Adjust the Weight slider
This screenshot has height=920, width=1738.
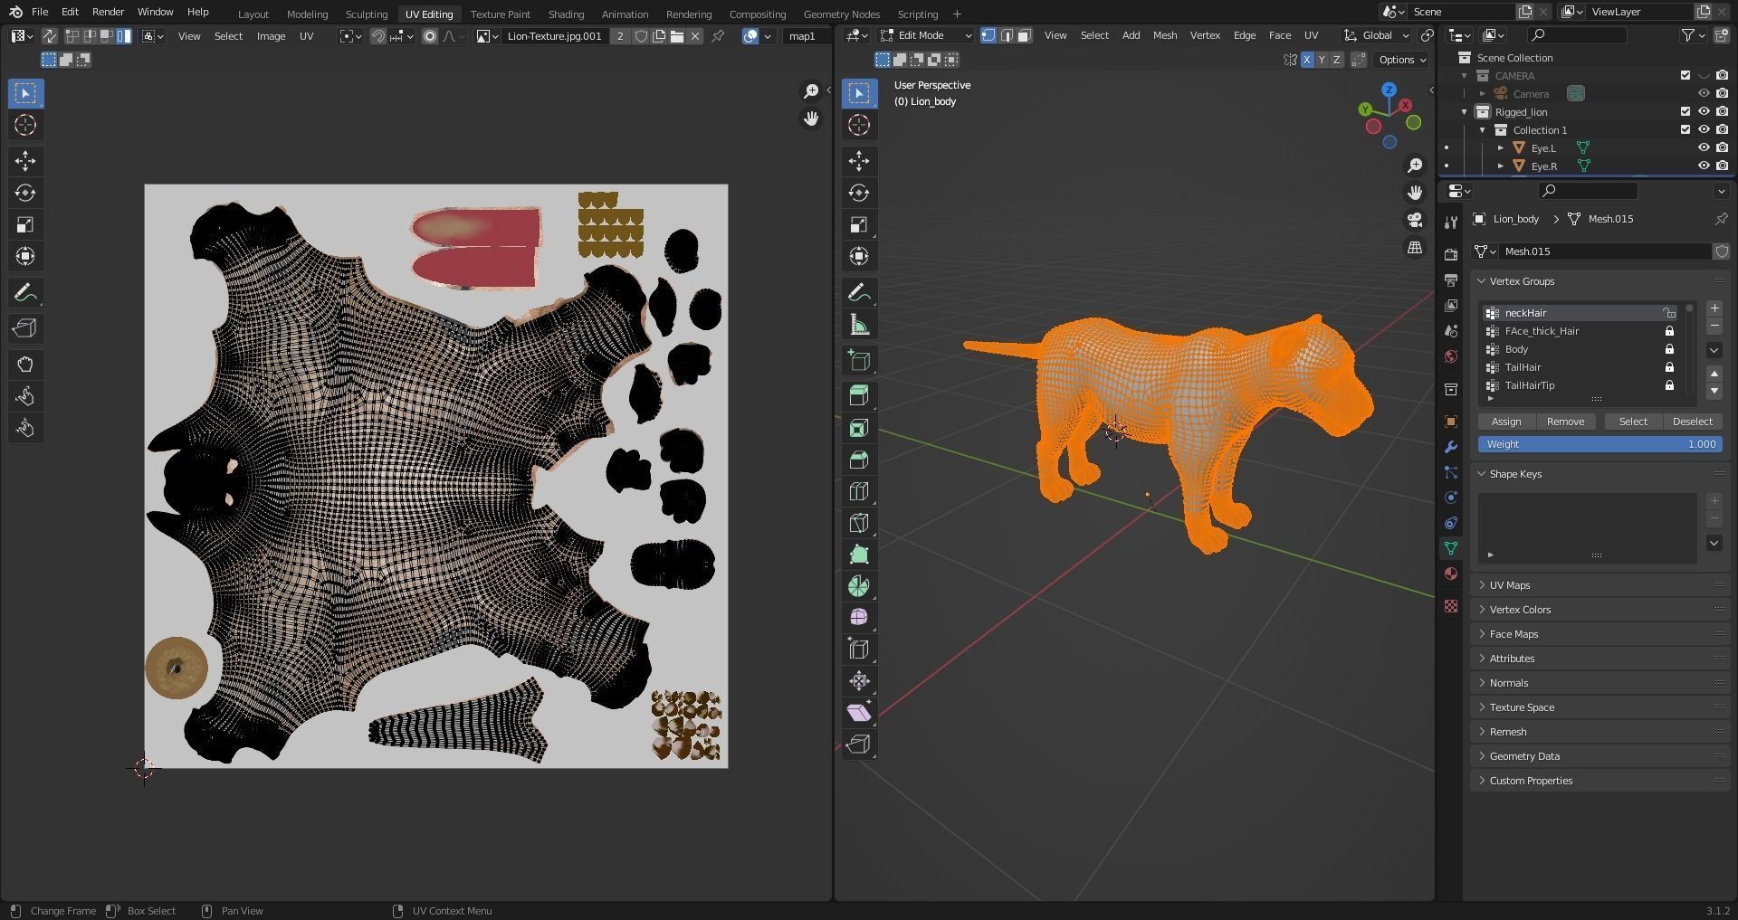tap(1600, 444)
